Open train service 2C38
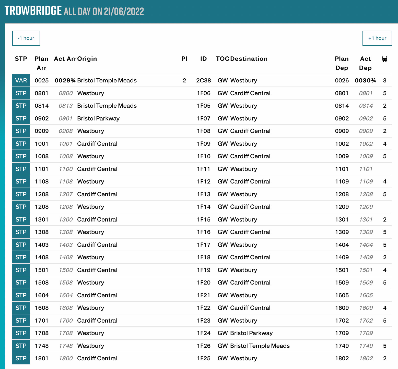Viewport: 398px width, 369px height. [x=203, y=81]
